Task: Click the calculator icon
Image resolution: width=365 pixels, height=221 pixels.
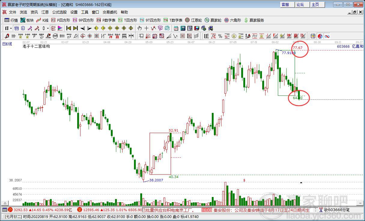Action: click(183, 28)
